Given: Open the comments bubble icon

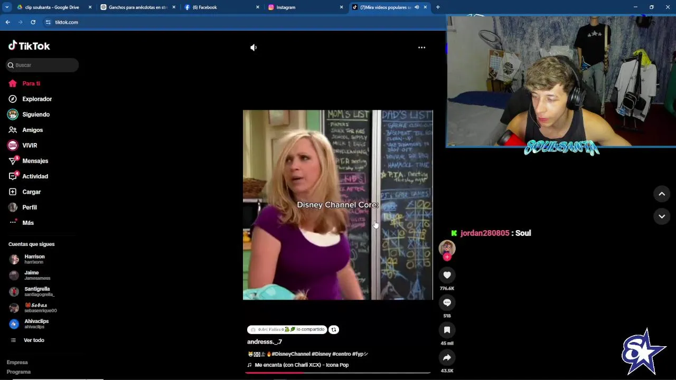Looking at the screenshot, I should (x=447, y=302).
